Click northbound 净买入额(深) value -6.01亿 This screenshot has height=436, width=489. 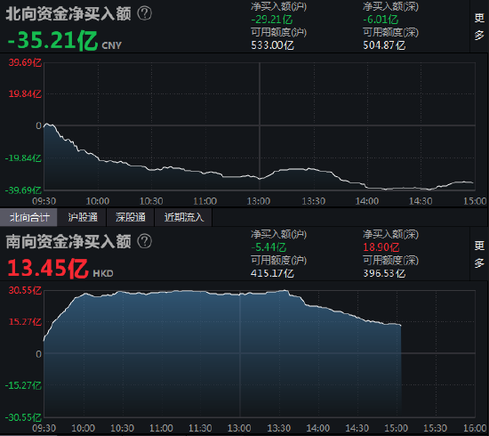381,20
